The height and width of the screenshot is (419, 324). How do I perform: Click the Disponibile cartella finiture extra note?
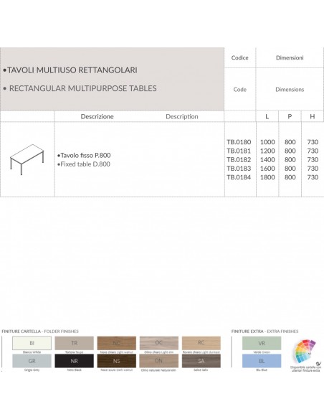305,369
